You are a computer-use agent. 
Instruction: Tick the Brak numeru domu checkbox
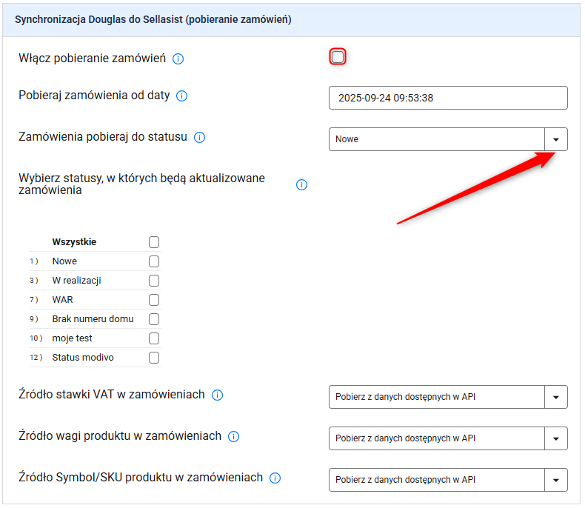coord(154,319)
